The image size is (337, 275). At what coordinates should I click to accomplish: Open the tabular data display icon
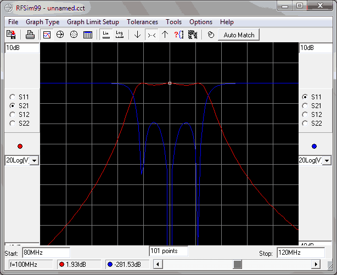[88, 35]
